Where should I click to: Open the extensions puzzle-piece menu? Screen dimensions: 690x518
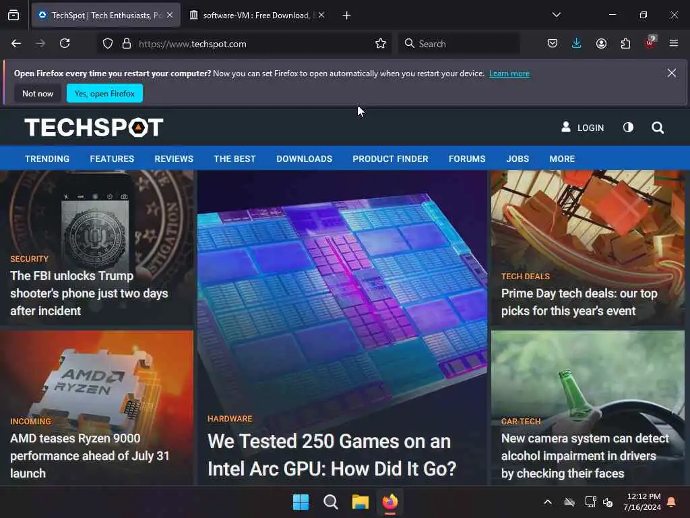(x=625, y=44)
